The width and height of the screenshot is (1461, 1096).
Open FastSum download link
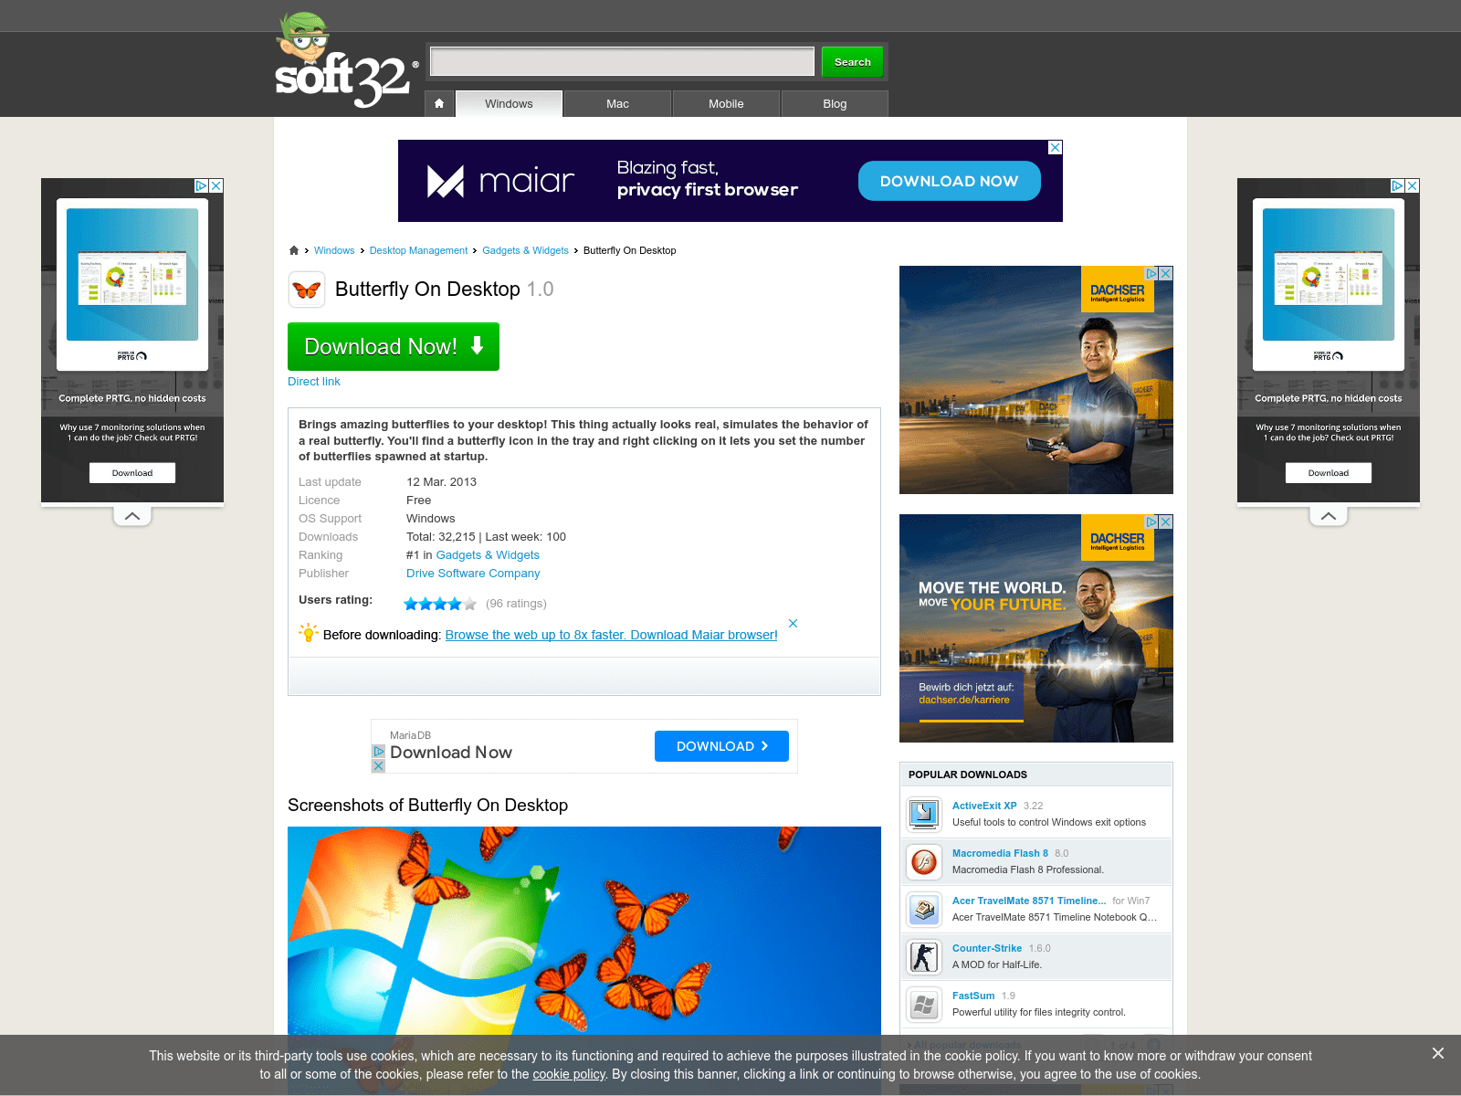click(973, 996)
